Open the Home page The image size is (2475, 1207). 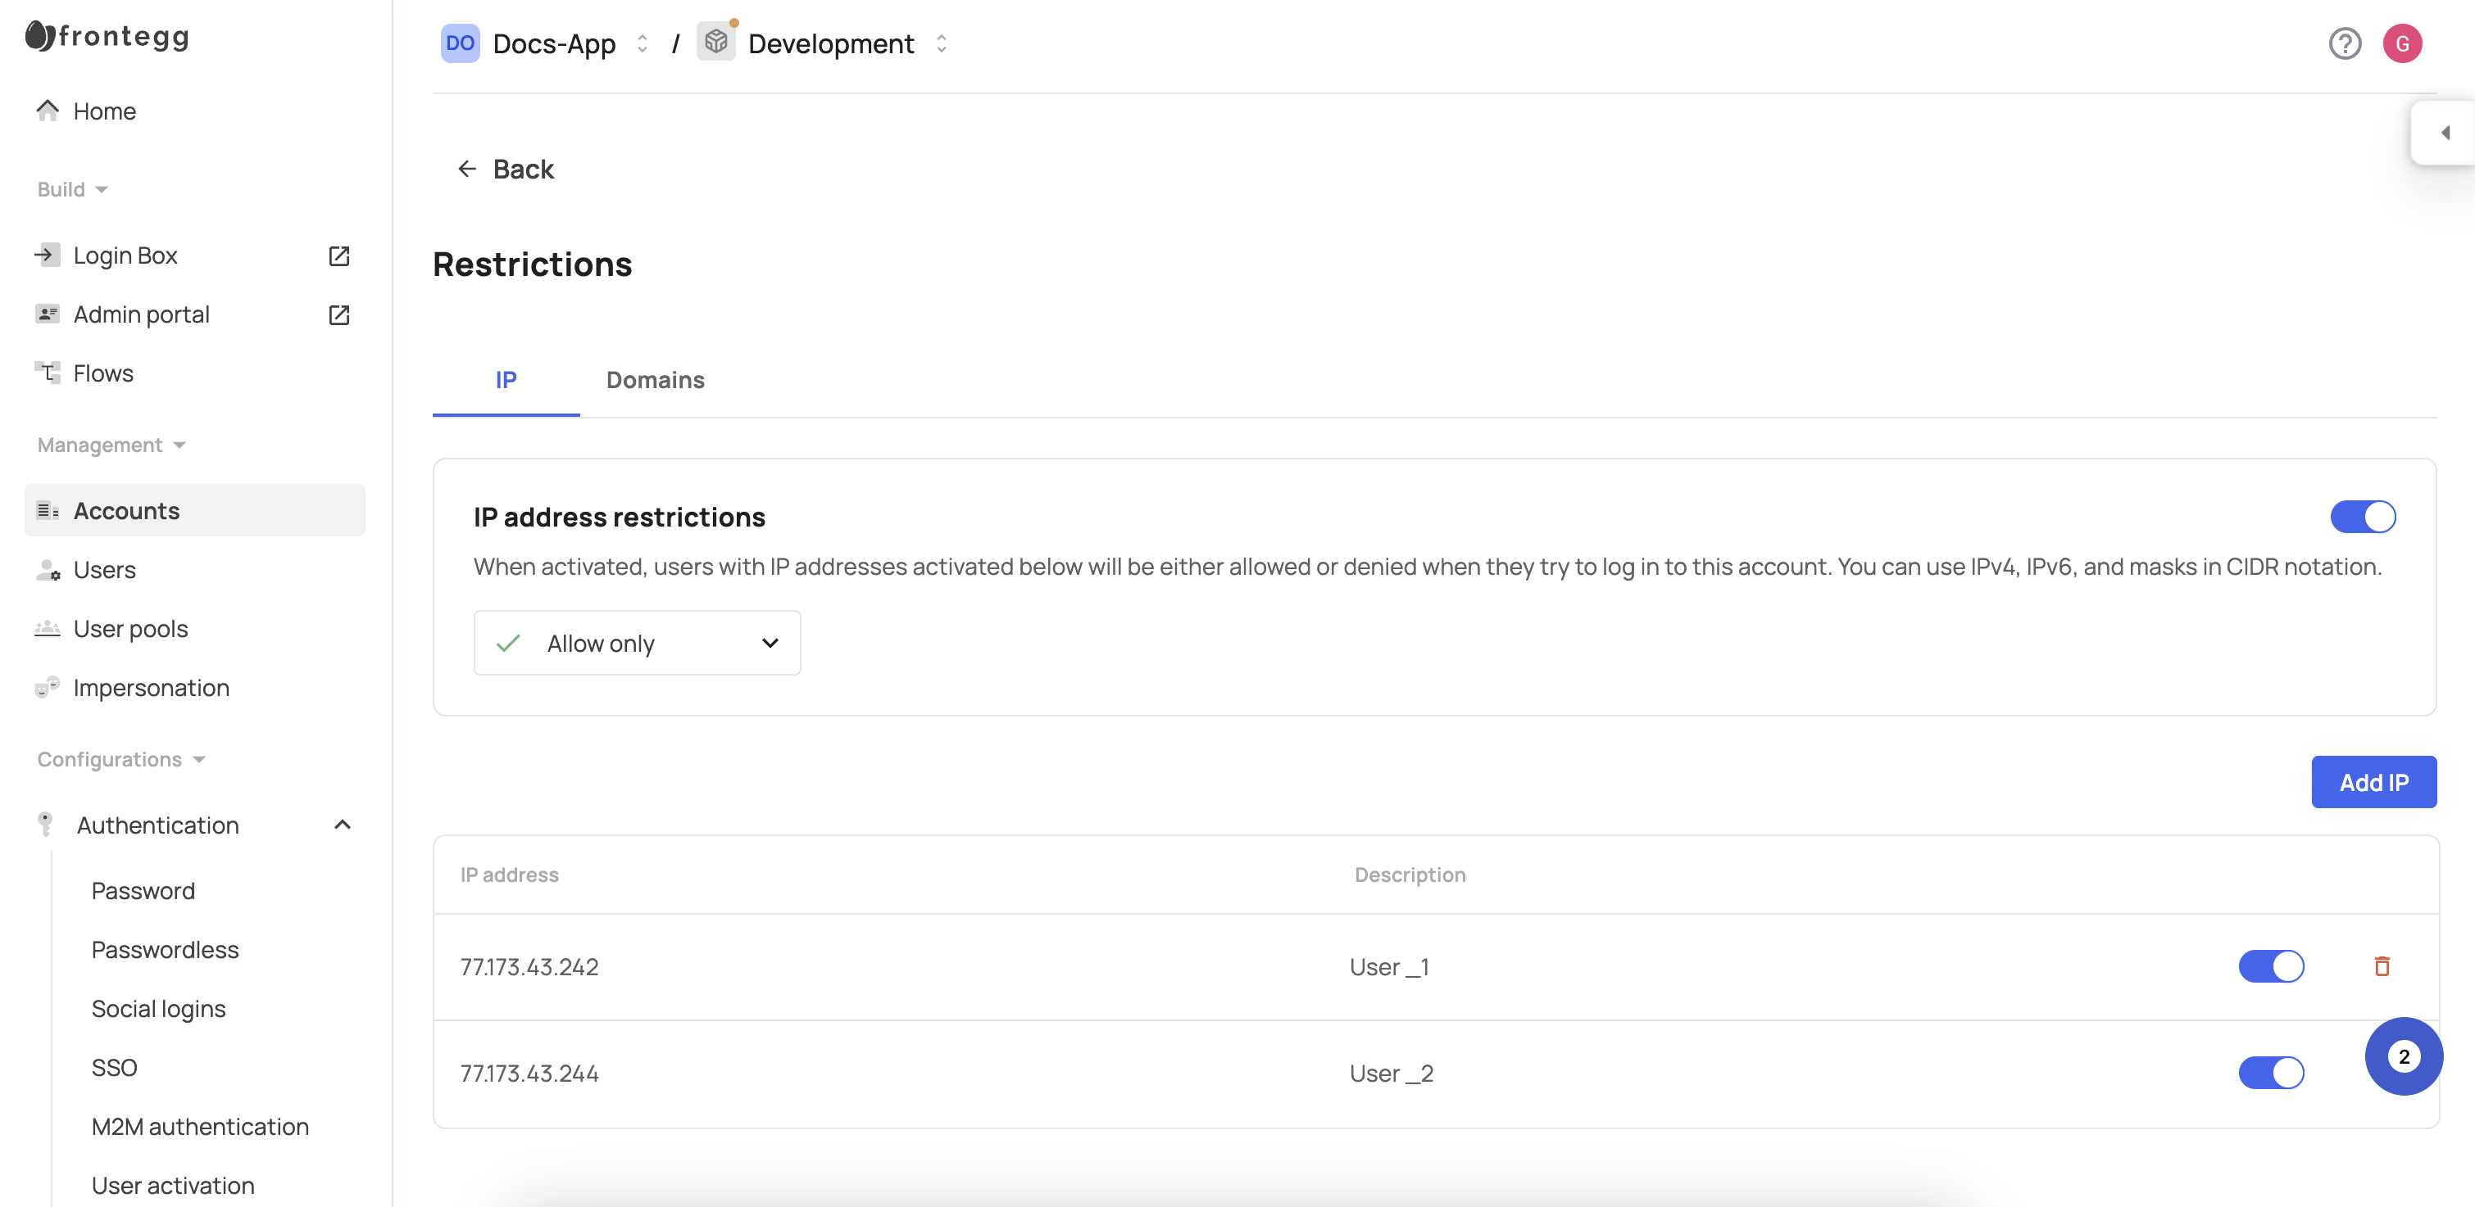105,111
